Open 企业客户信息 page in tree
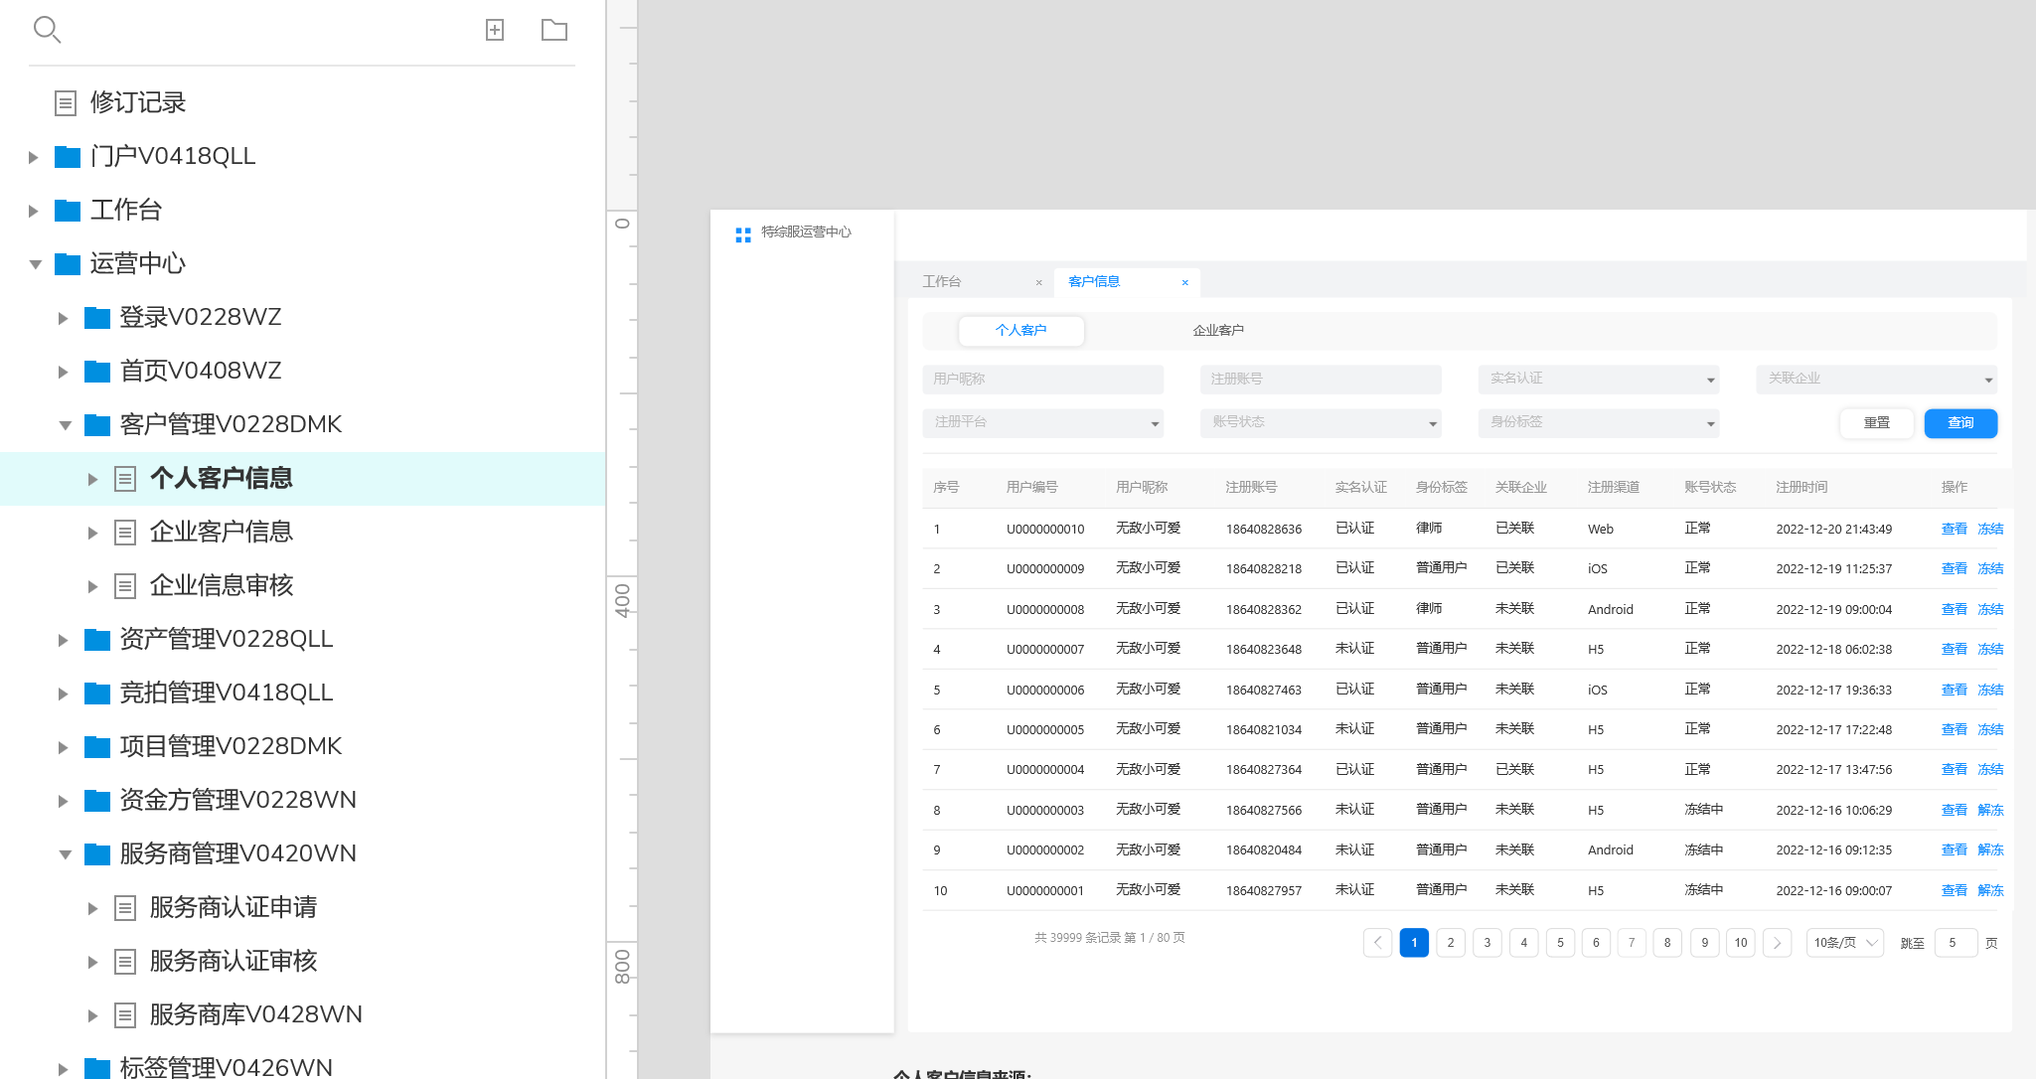Screen dimensions: 2036x1079 pyautogui.click(x=221, y=533)
